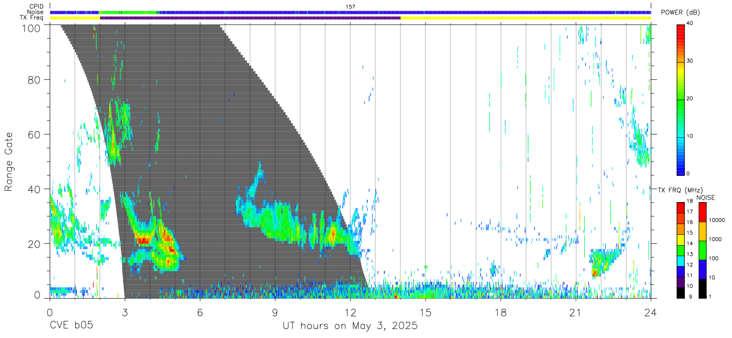Click the blue segment of the NOISE colorbar

click(702, 268)
